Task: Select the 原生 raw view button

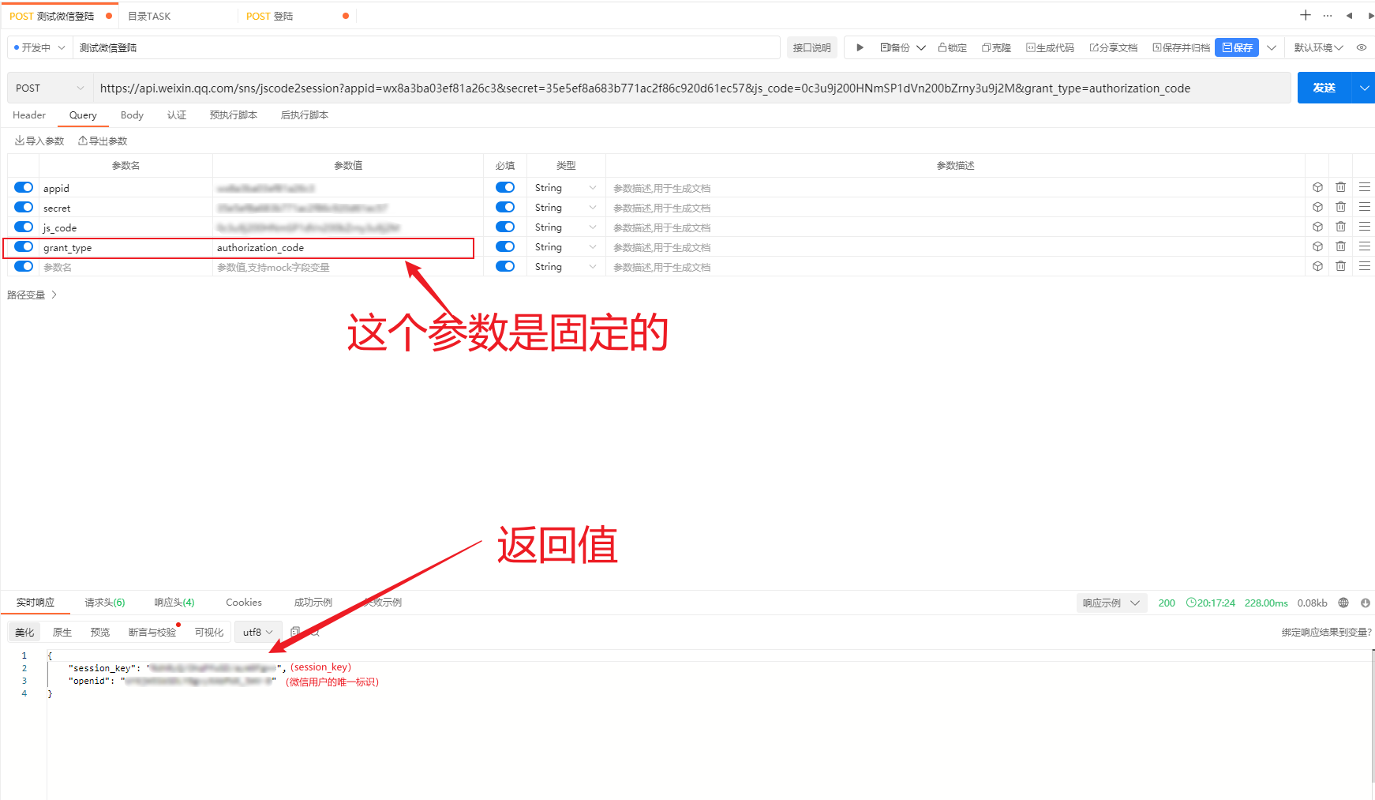Action: pyautogui.click(x=62, y=632)
